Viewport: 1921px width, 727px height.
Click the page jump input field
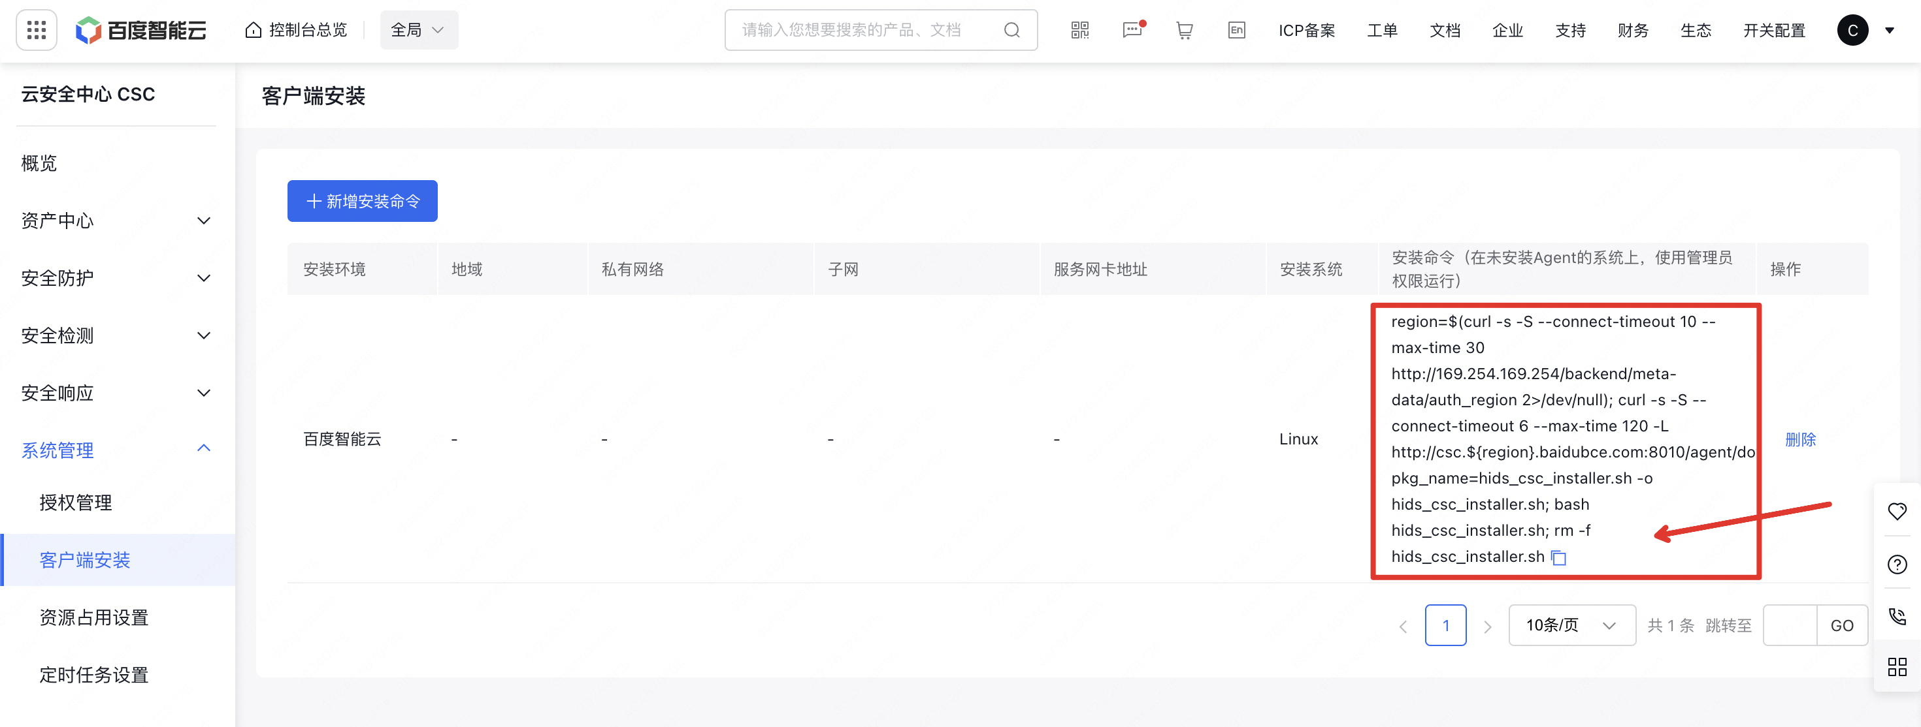(x=1789, y=625)
